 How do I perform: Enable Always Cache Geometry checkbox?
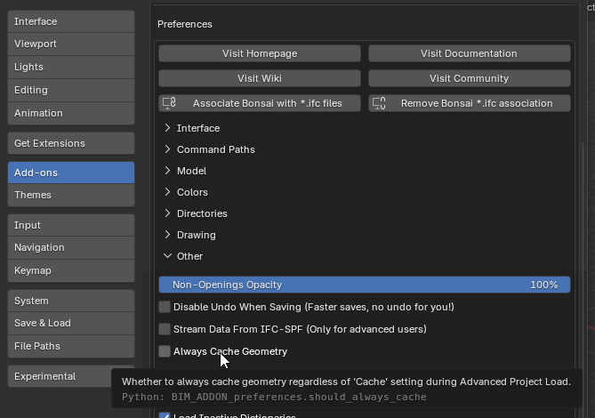165,351
